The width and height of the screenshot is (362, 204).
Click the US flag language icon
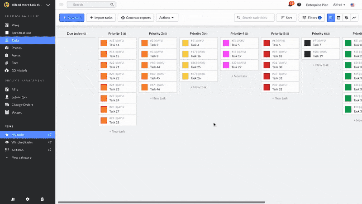[x=352, y=5]
